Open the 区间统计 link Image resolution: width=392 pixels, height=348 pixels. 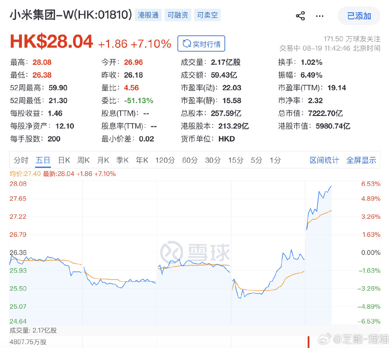coord(324,160)
